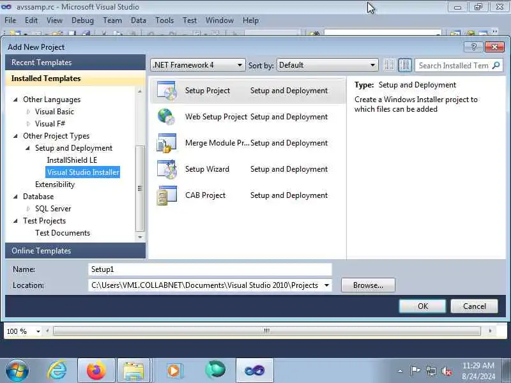Image resolution: width=511 pixels, height=383 pixels.
Task: Open the File menu
Action: tap(10, 20)
